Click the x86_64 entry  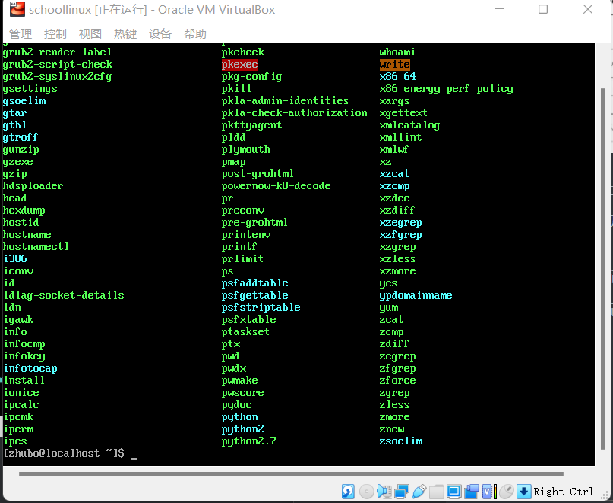(x=397, y=76)
